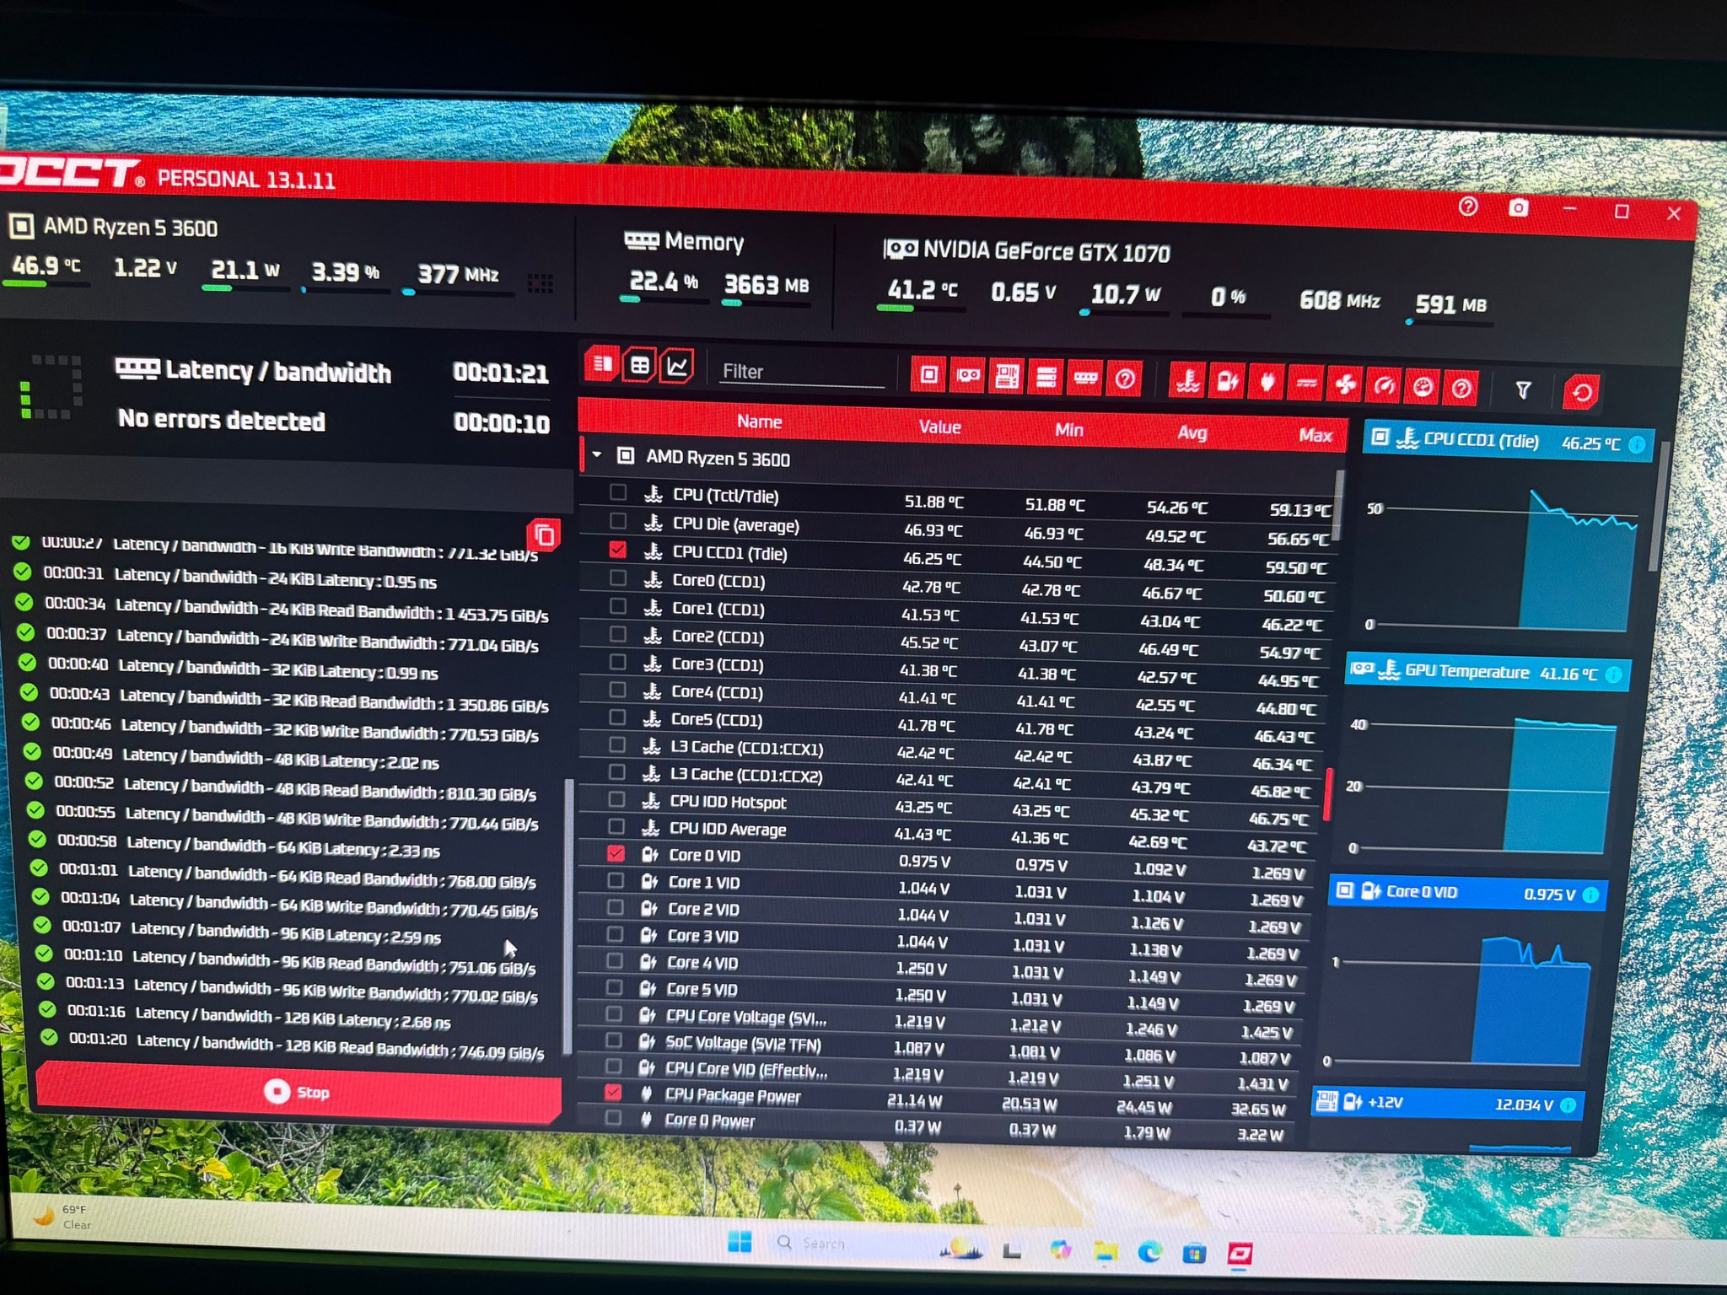Copy test log with clipboard icon
This screenshot has width=1727, height=1295.
pyautogui.click(x=545, y=535)
